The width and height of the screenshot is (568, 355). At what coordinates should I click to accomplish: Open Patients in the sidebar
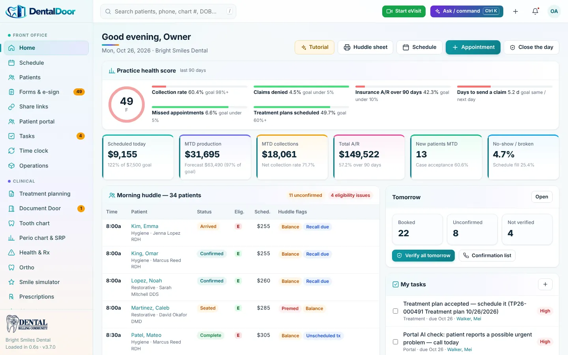coord(46,77)
